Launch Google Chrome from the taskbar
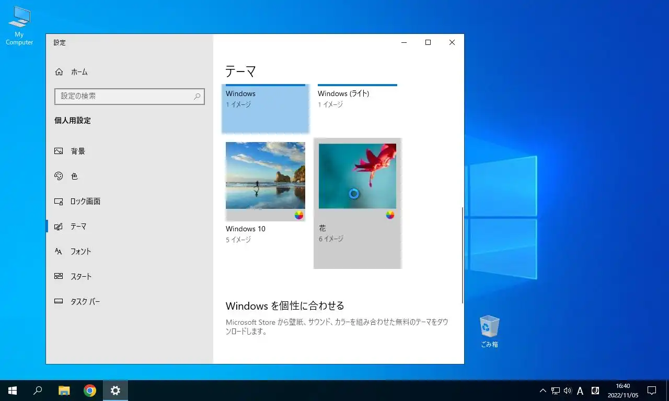Screen dimensions: 669x401 [x=90, y=391]
